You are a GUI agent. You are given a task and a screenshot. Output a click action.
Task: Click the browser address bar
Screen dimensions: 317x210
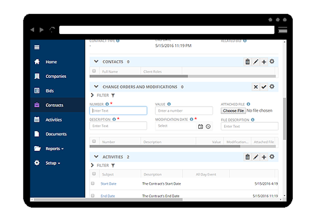point(167,30)
